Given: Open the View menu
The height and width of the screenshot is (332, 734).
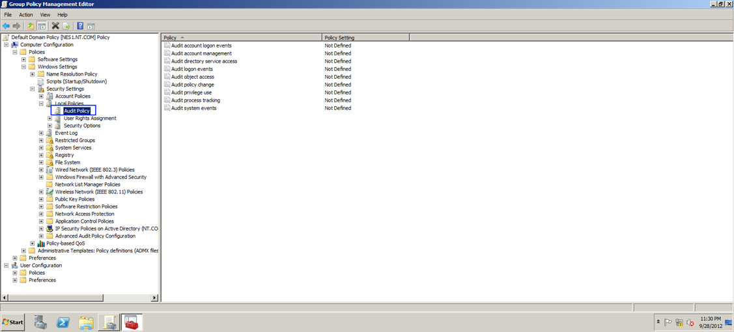Looking at the screenshot, I should 45,15.
